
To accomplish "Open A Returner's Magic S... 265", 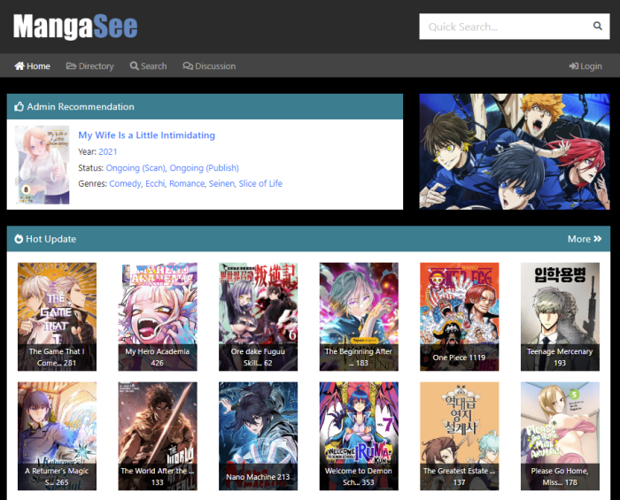I will coord(57,436).
